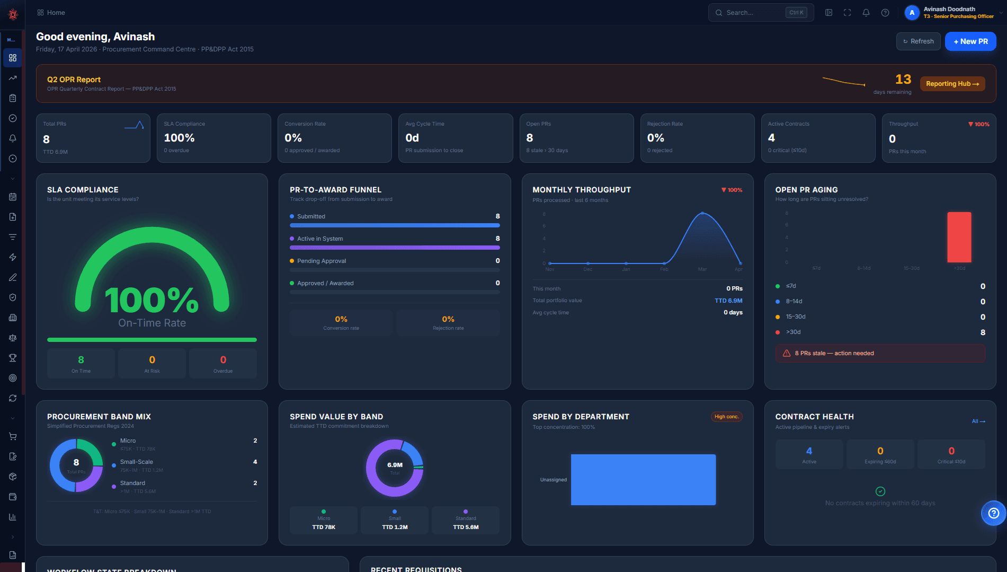Expand the sidebar section chevron below bar chart
1007x572 pixels.
(13, 537)
